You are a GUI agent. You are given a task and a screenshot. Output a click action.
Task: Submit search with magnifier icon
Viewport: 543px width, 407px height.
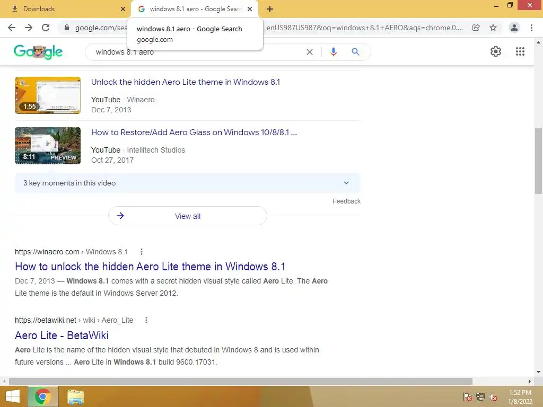pyautogui.click(x=355, y=52)
